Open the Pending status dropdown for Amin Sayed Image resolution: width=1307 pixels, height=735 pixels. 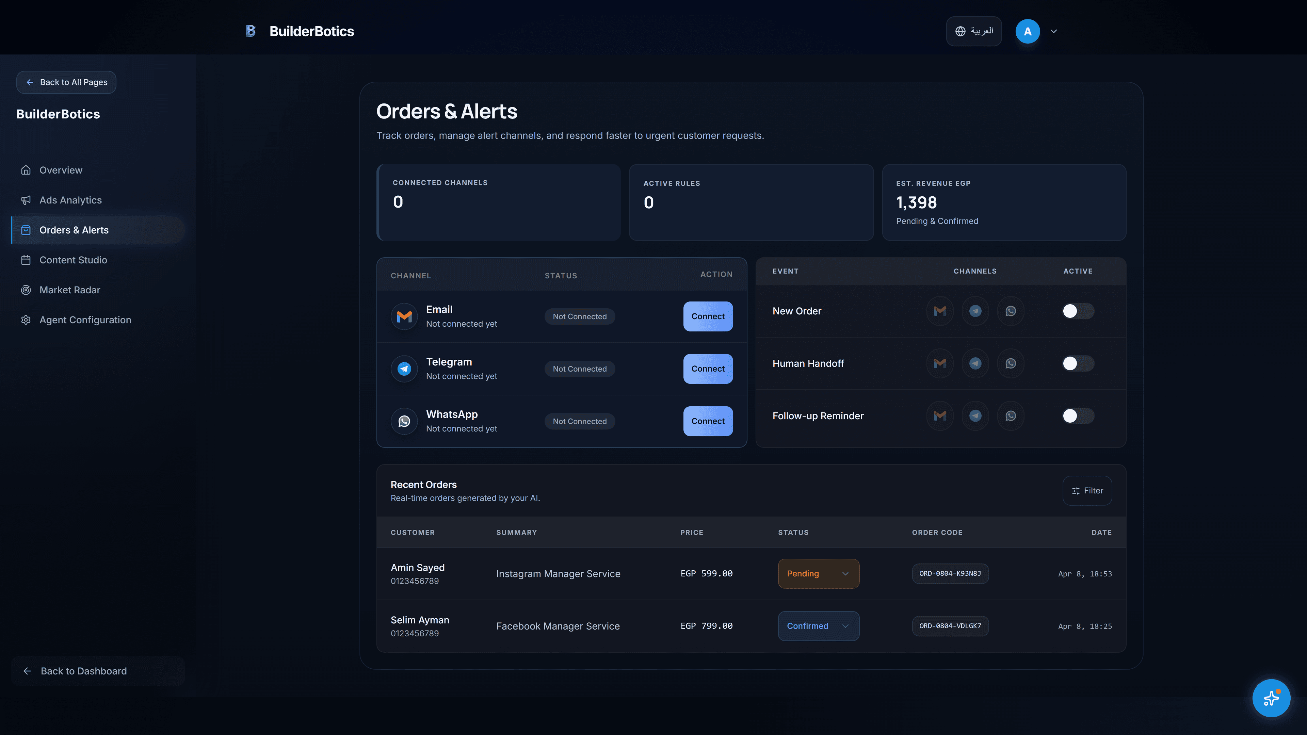818,574
